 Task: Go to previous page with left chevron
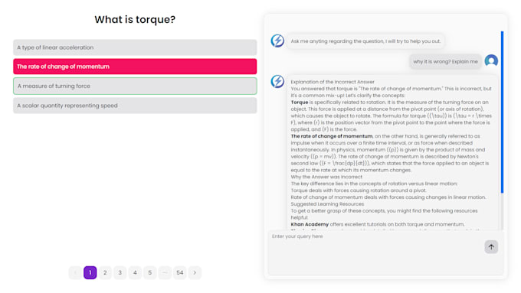point(75,273)
